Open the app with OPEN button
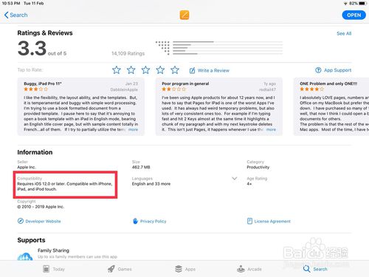This screenshot has width=369, height=277. point(354,15)
